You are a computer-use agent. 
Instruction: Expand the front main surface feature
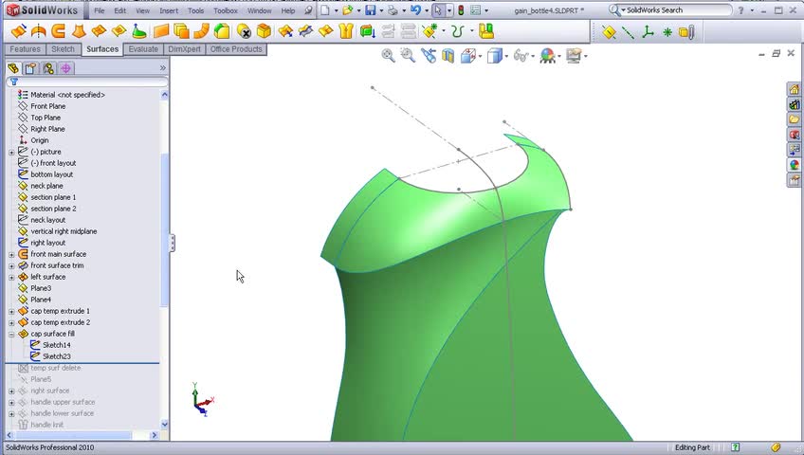[x=11, y=254]
